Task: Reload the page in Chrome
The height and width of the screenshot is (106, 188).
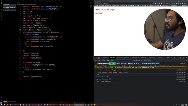Action: click(x=99, y=3)
